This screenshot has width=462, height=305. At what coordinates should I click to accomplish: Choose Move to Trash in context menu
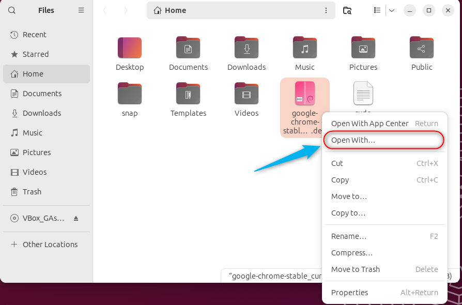[384, 269]
